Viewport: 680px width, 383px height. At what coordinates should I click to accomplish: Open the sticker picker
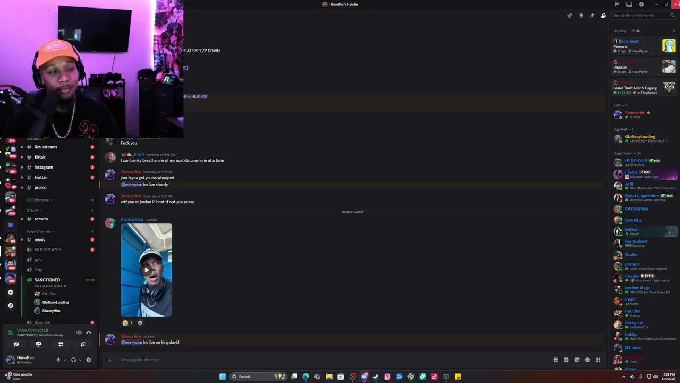coord(577,360)
